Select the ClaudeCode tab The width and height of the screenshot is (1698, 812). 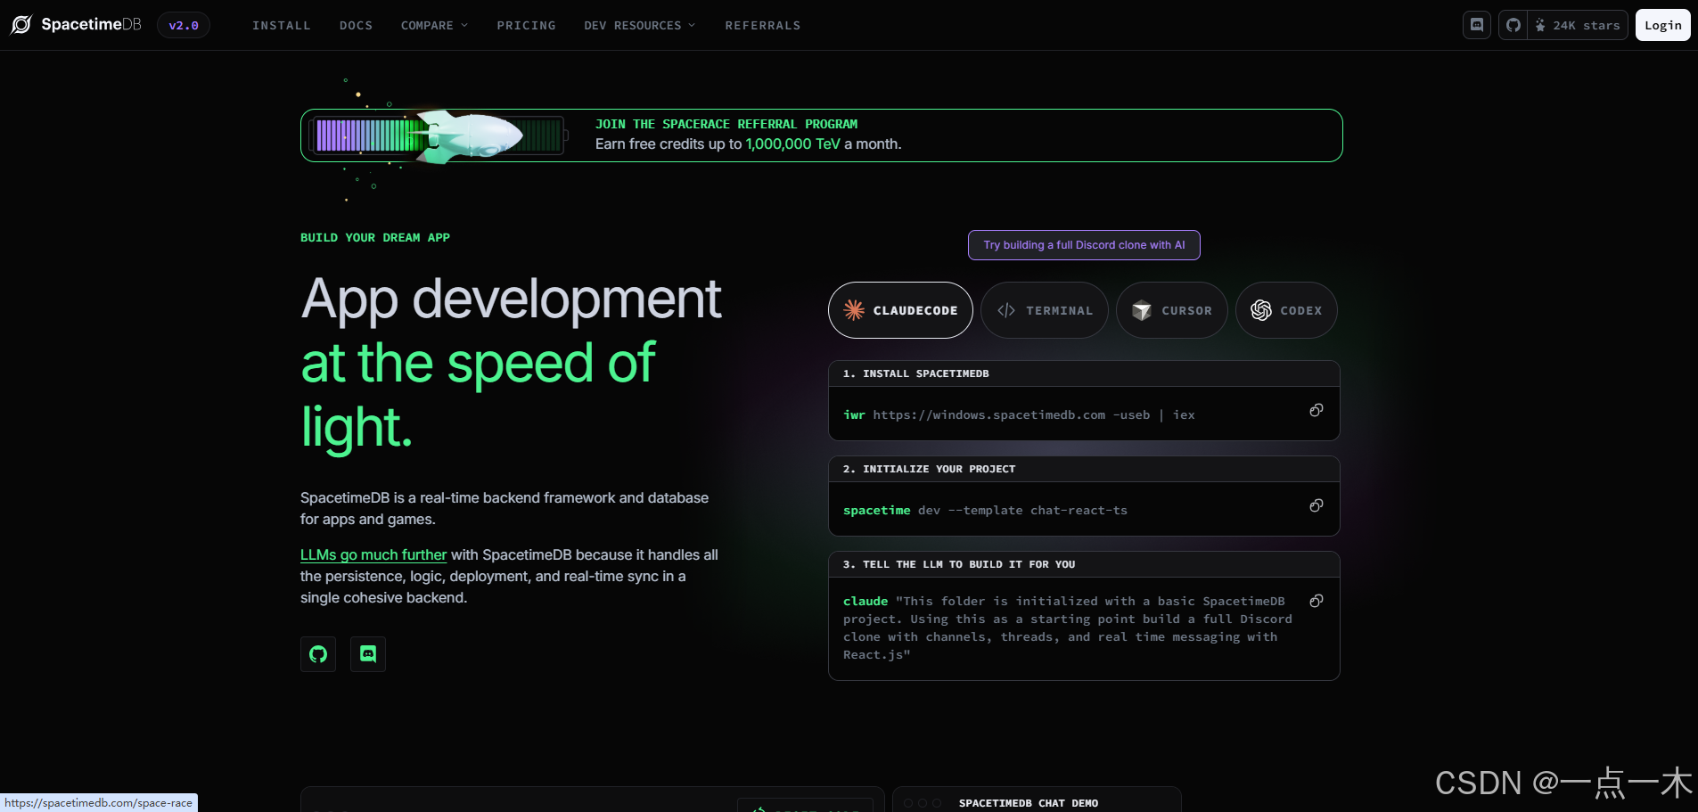(900, 310)
